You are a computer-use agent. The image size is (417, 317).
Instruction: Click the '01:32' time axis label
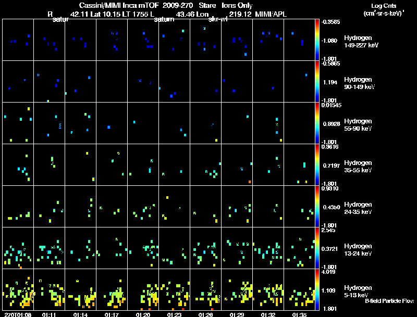(x=268, y=314)
